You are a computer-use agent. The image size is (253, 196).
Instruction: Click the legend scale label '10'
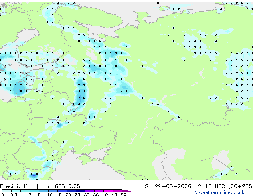(50, 194)
